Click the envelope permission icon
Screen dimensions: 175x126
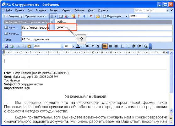73,16
